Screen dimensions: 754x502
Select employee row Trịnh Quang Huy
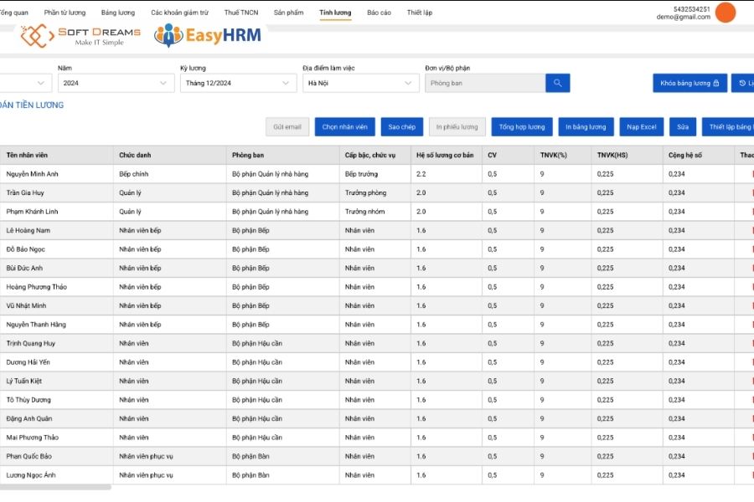(x=377, y=344)
